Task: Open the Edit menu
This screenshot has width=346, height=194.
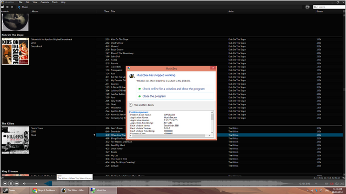Action: point(28,2)
